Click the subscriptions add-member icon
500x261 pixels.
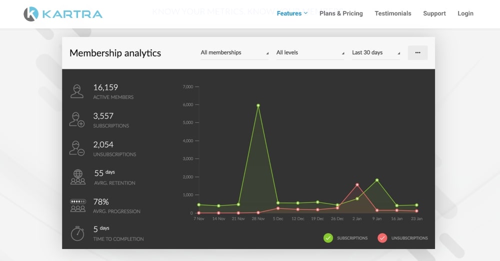[77, 120]
